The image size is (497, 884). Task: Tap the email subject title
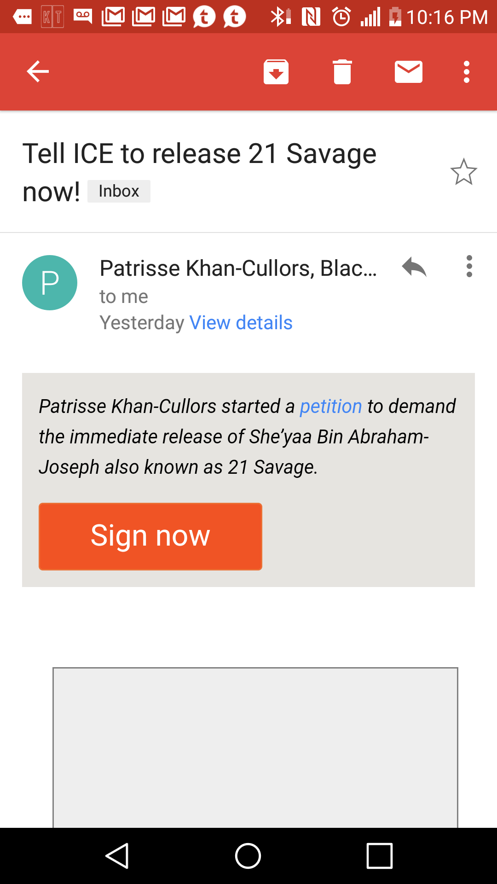(199, 172)
